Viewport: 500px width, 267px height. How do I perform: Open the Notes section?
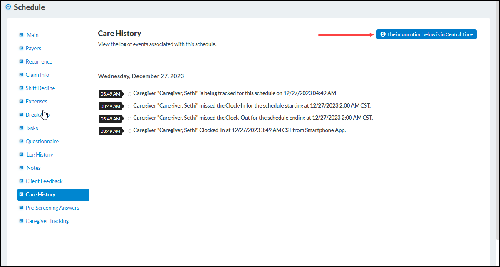click(x=33, y=168)
